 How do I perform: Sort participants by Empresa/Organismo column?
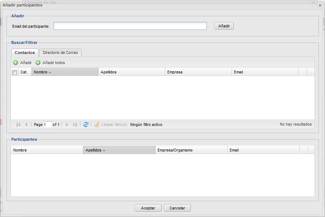point(191,150)
